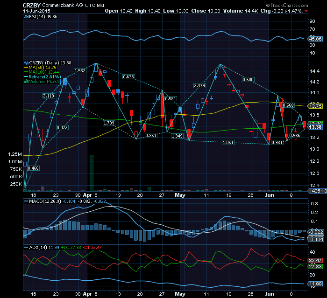This screenshot has width=327, height=298.
Task: Click the -DI 32.47 red label
Action: (x=92, y=247)
